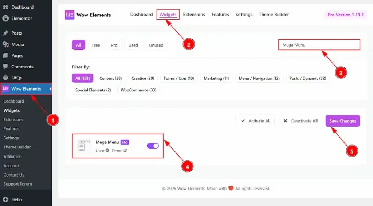Select the Used status filter
Image resolution: width=373 pixels, height=206 pixels.
[x=133, y=45]
